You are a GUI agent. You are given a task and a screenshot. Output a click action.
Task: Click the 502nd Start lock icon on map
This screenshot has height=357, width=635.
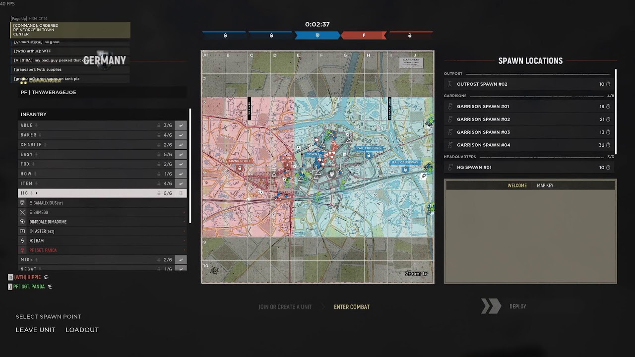240,168
